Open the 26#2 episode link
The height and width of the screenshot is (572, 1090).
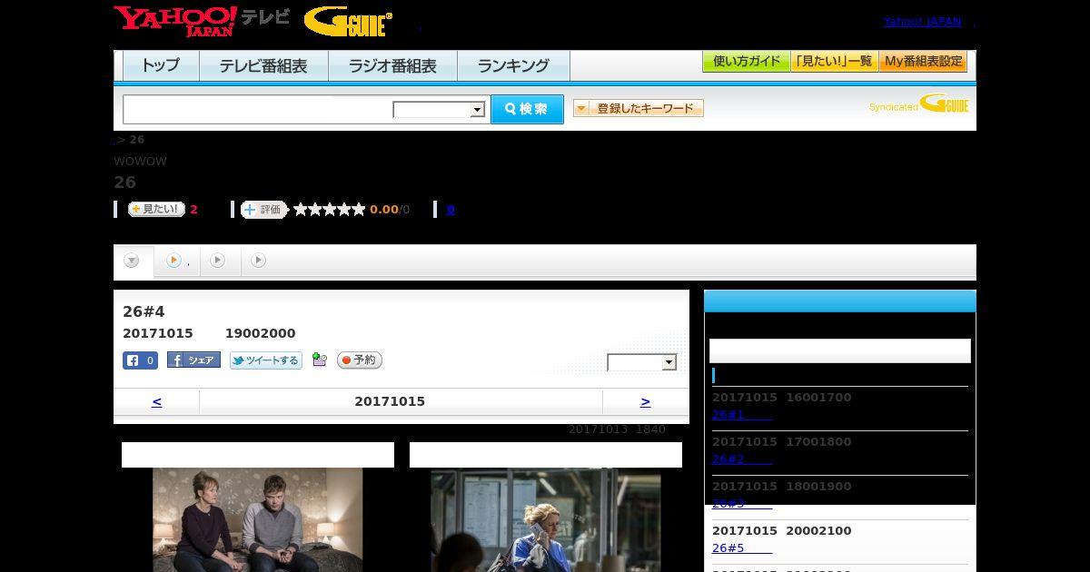click(742, 459)
